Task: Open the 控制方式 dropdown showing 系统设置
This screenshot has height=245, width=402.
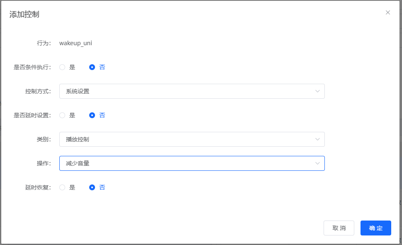Action: click(187, 91)
